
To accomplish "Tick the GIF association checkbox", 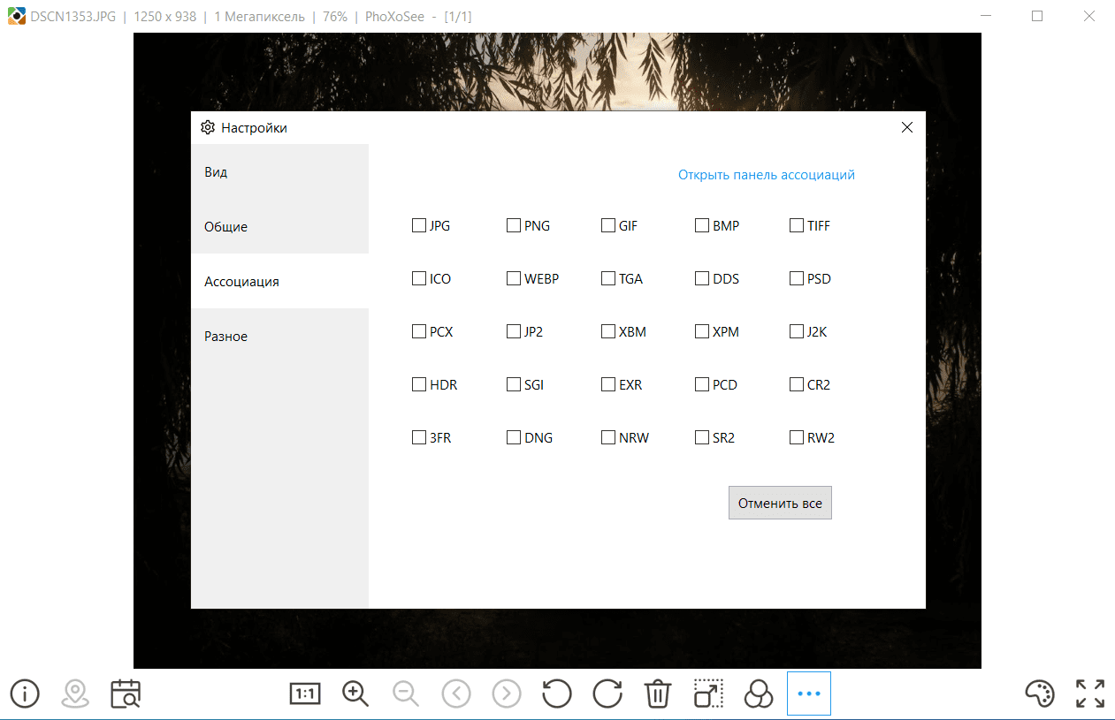I will pyautogui.click(x=607, y=225).
